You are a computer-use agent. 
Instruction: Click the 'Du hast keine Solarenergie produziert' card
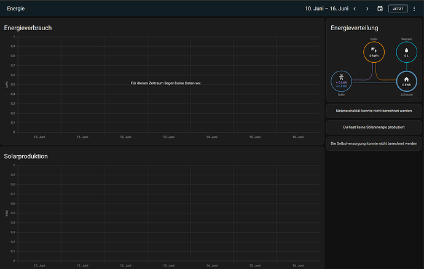[374, 126]
